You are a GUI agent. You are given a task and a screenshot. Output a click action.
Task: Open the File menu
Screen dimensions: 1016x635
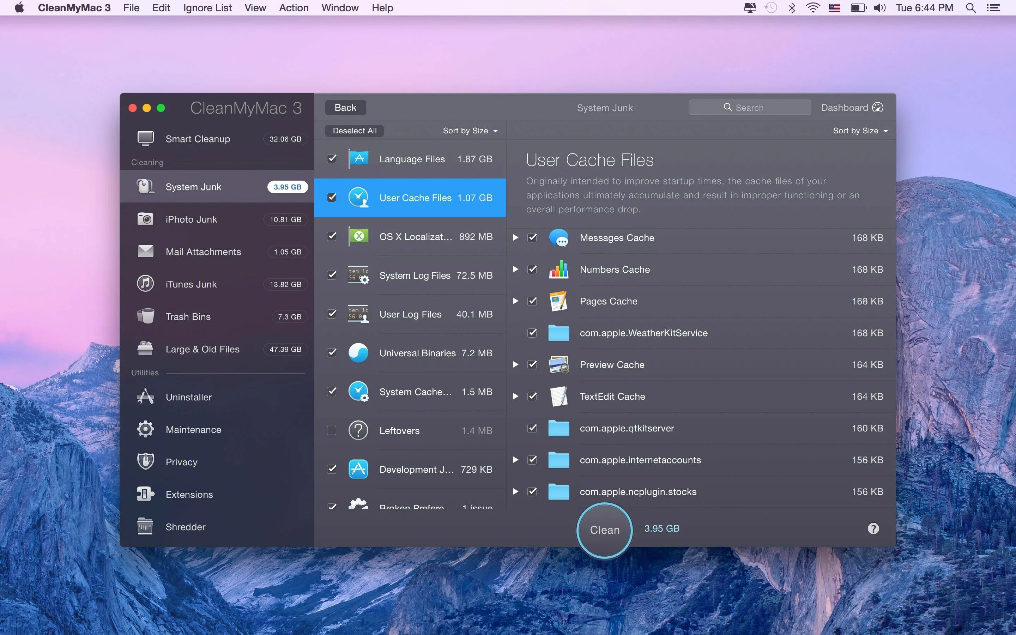[x=131, y=8]
